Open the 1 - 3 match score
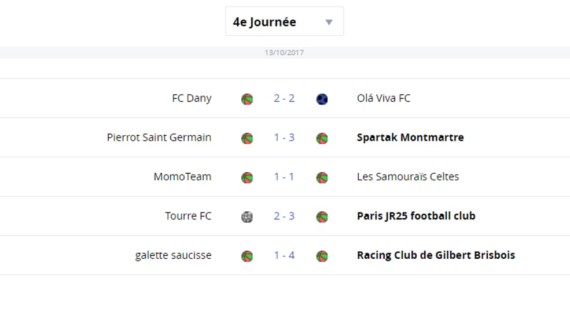The width and height of the screenshot is (570, 320). [284, 137]
